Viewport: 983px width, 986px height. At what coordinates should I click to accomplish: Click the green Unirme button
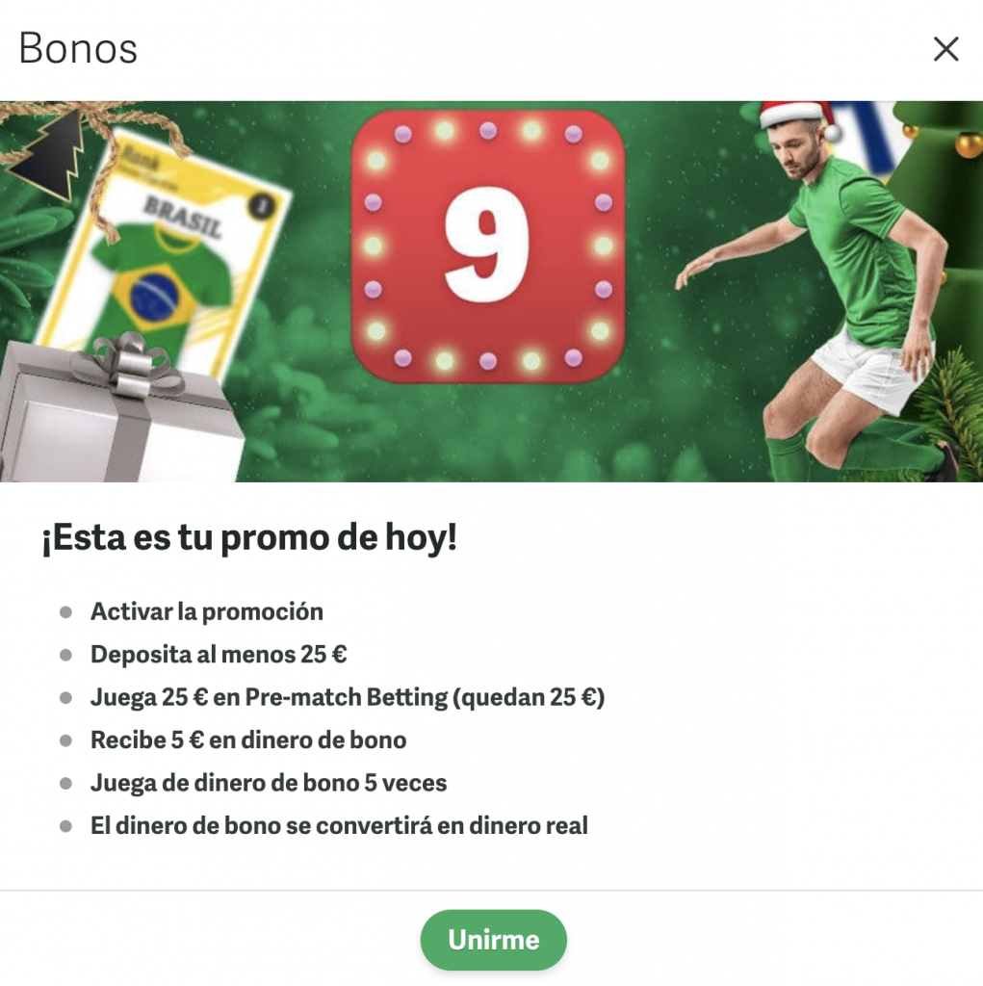[x=493, y=940]
